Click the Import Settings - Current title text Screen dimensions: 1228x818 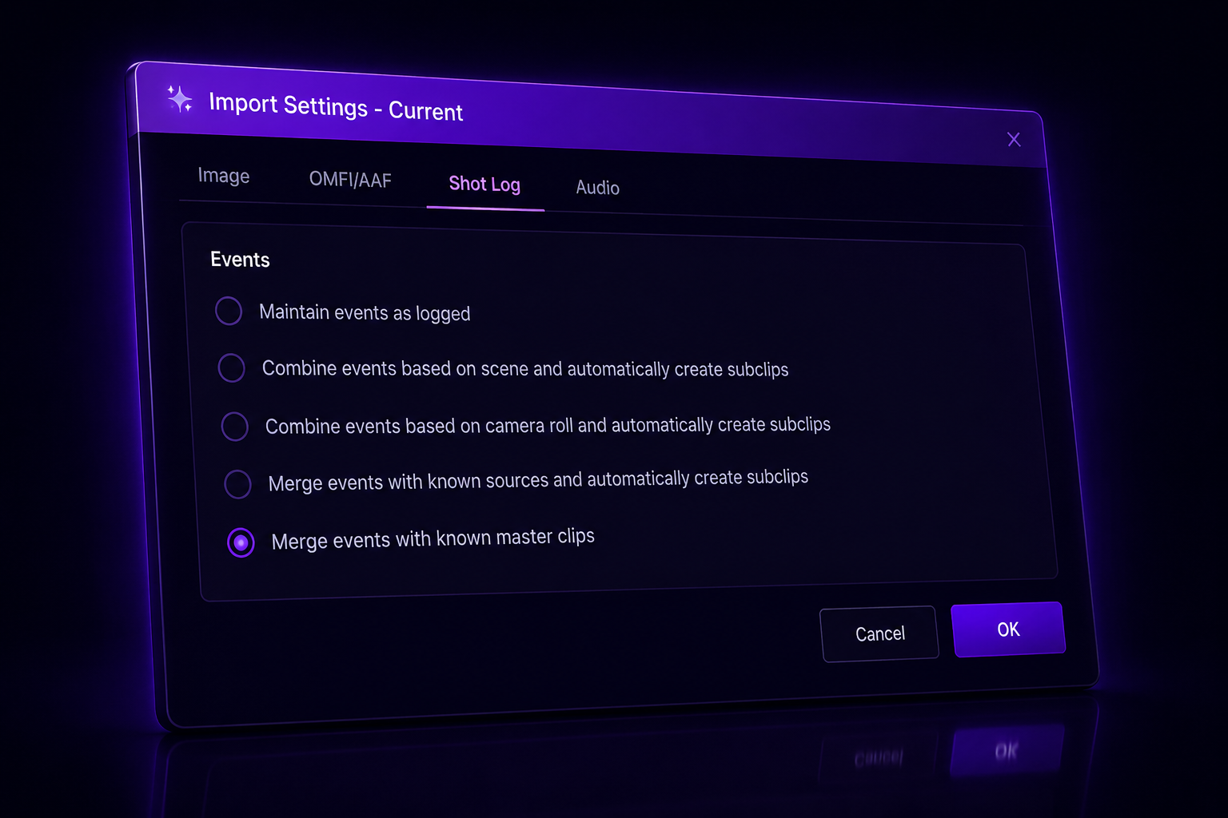click(x=336, y=107)
